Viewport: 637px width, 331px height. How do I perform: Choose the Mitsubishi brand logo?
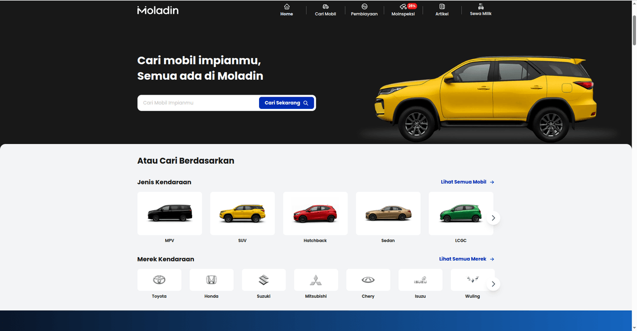point(316,280)
